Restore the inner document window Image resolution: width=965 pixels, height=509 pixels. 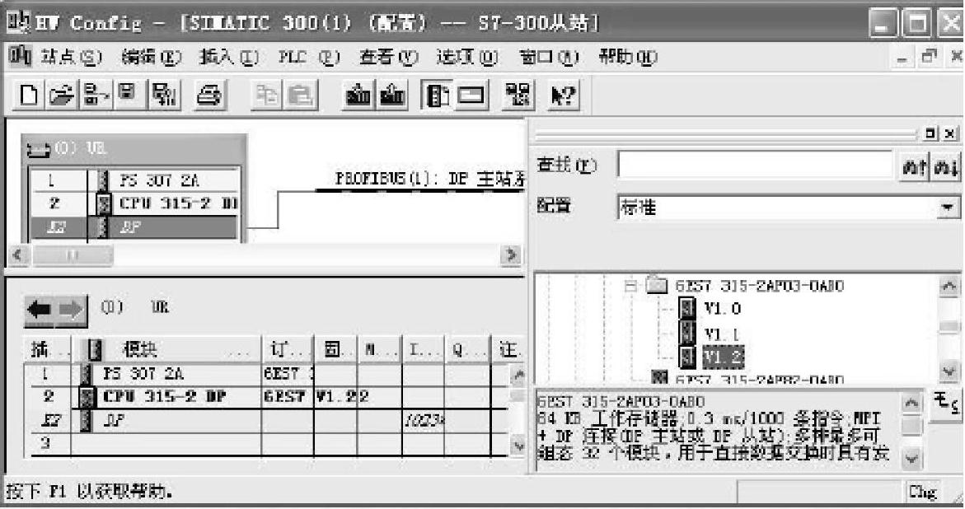pyautogui.click(x=928, y=57)
